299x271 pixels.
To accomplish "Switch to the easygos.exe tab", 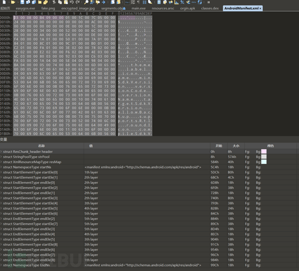I will click(26, 8).
